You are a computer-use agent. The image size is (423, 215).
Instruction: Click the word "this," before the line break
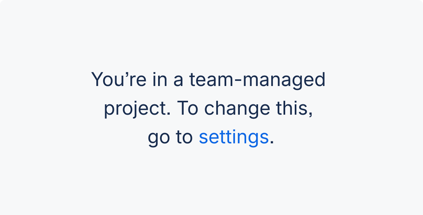pos(294,108)
